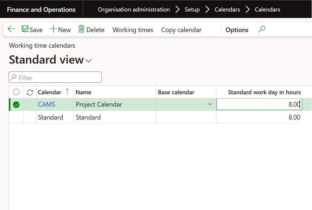The width and height of the screenshot is (312, 210).
Task: Open the Options menu
Action: point(237,30)
